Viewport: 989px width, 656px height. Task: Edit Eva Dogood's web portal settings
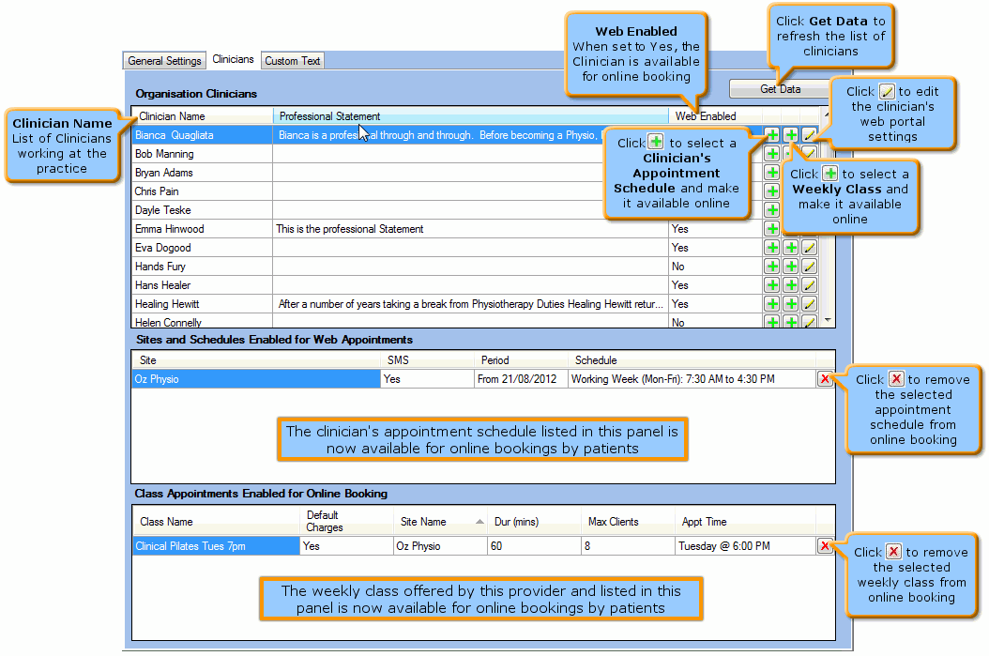click(809, 248)
